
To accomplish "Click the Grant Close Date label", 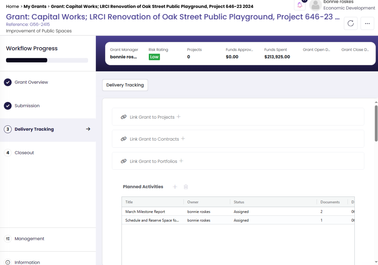I will tap(355, 50).
